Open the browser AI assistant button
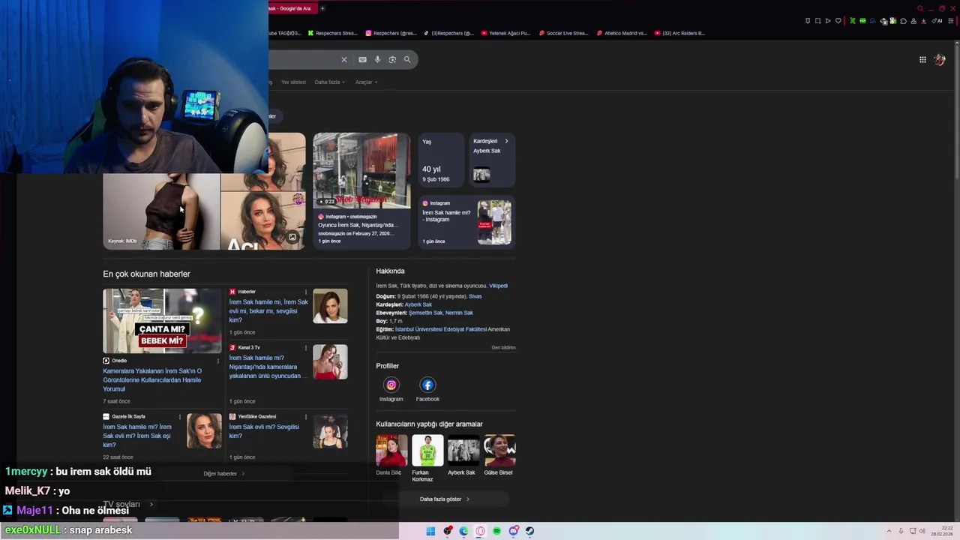The height and width of the screenshot is (540, 960). 937,21
